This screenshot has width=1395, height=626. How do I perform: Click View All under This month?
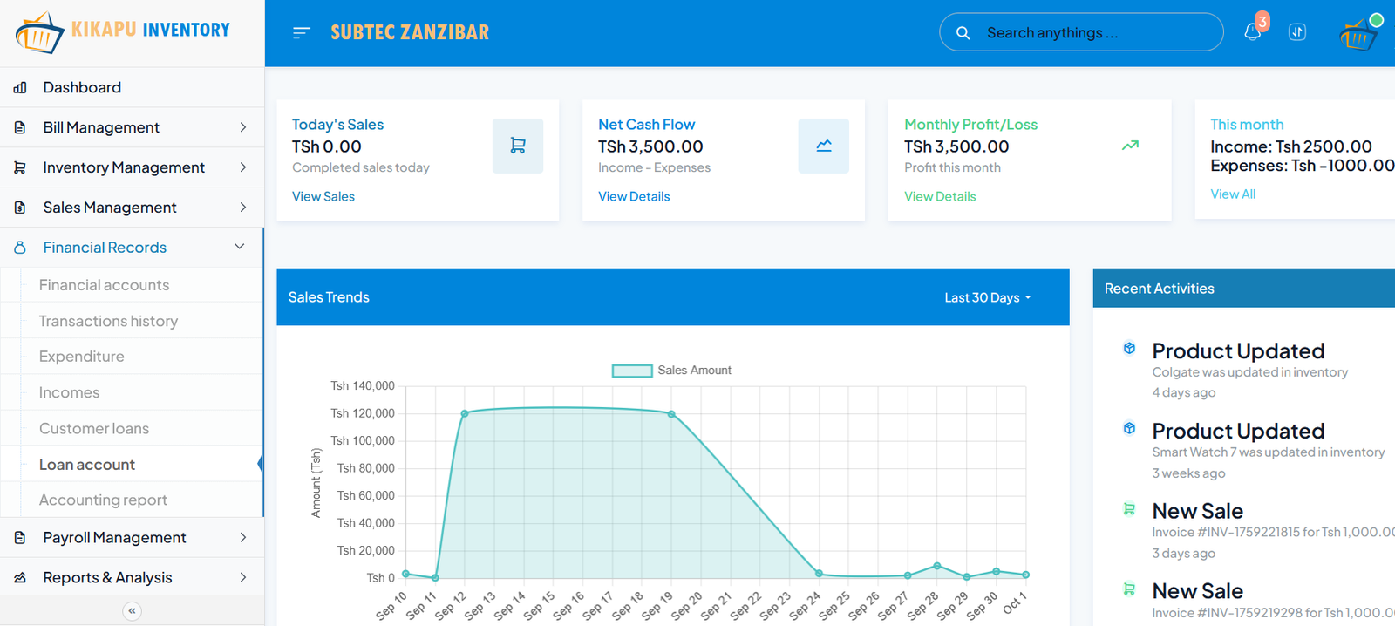tap(1233, 194)
